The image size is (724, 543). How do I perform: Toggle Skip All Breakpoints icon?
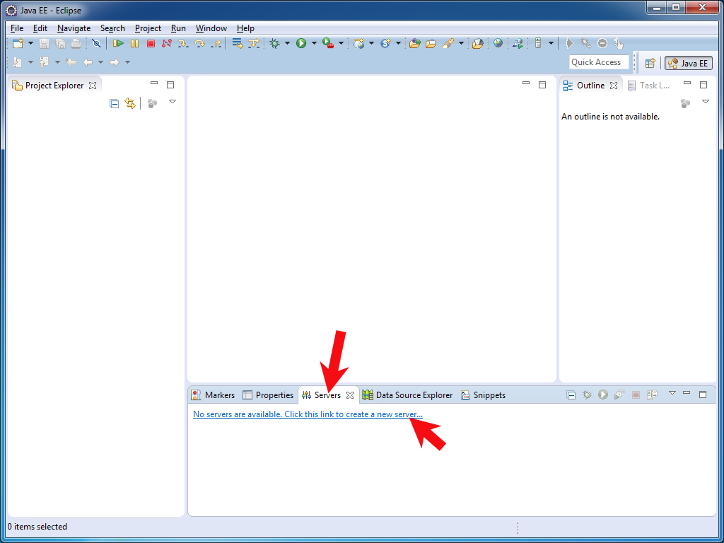click(96, 43)
